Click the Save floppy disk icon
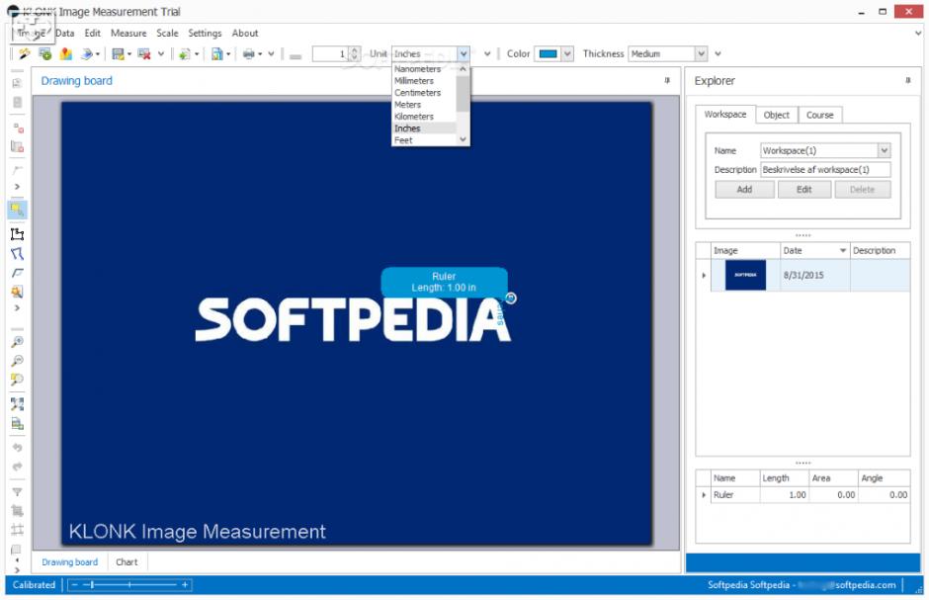 (x=118, y=53)
